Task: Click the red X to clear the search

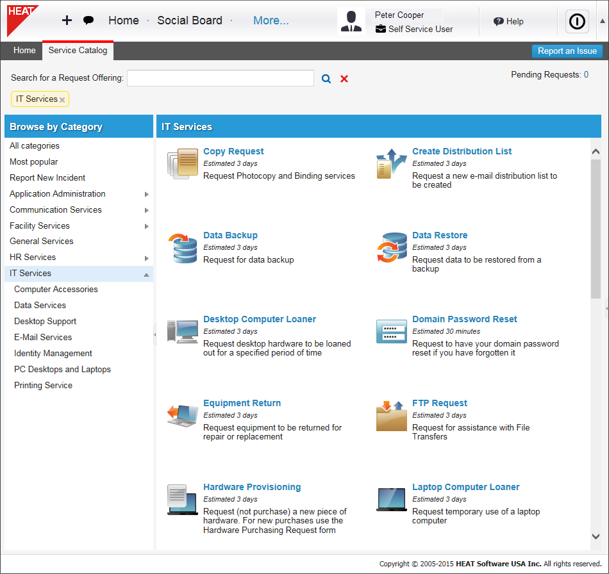Action: point(344,78)
